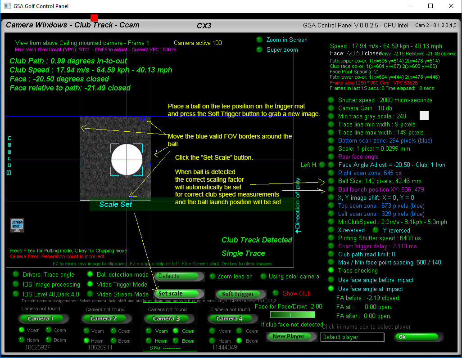Screen dimensions: 462x358
Task: Click the Screen shot icon
Action: pyautogui.click(x=17, y=225)
